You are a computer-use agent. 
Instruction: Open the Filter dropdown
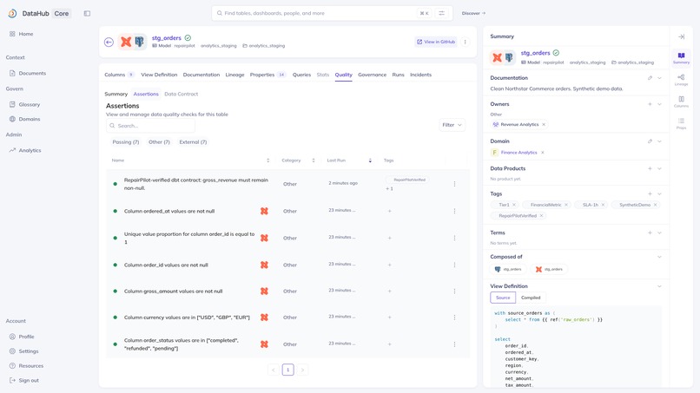[452, 125]
